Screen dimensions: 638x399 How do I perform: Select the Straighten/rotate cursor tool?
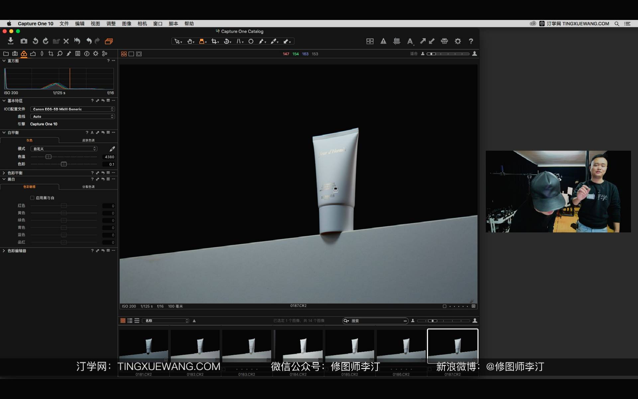(x=227, y=41)
